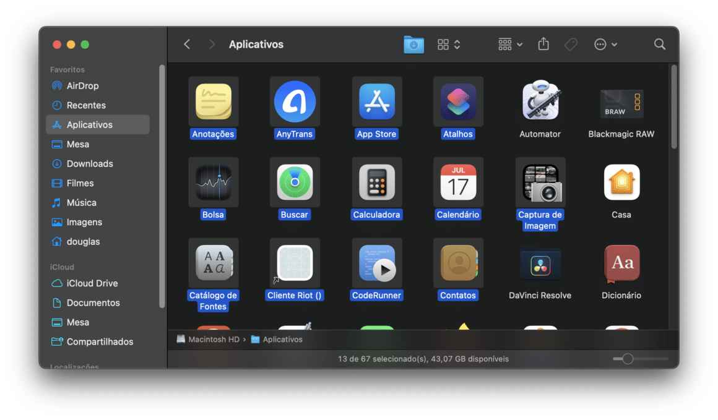Click the Share button in the toolbar
Image resolution: width=718 pixels, height=420 pixels.
pos(543,44)
